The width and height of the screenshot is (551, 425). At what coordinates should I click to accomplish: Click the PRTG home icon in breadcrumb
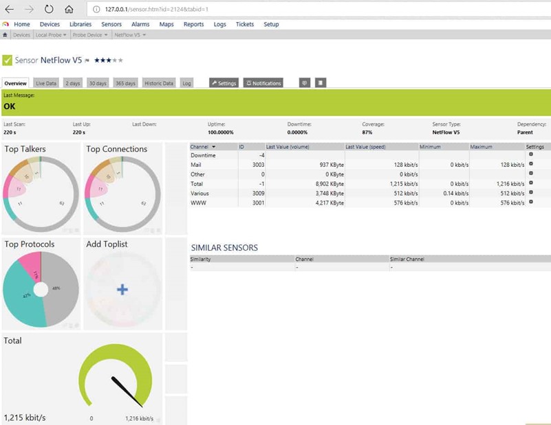pyautogui.click(x=6, y=34)
